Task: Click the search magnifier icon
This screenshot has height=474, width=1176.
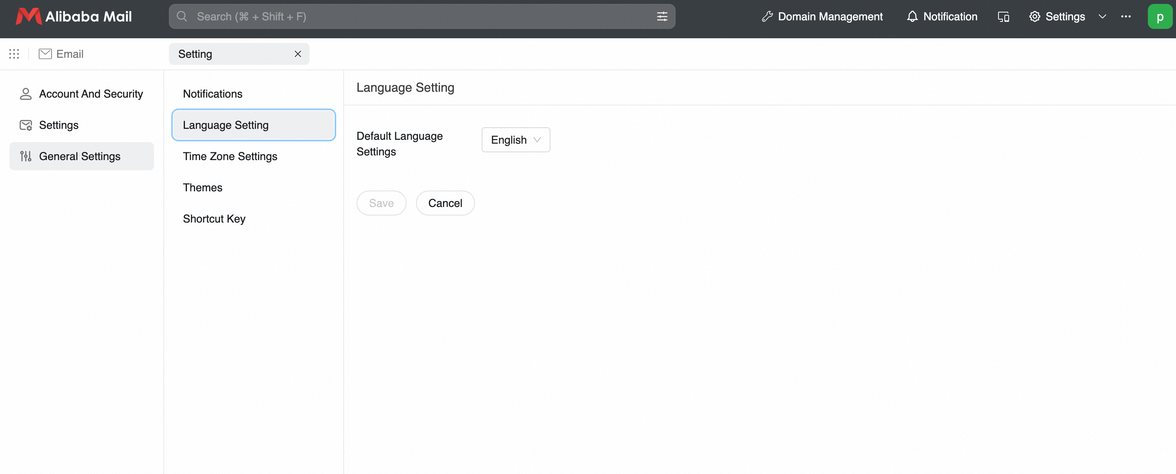Action: point(182,16)
